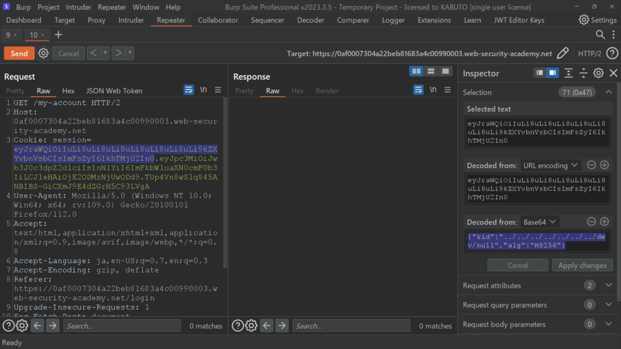This screenshot has width=621, height=349.
Task: Focus the request search field
Action: [x=122, y=326]
